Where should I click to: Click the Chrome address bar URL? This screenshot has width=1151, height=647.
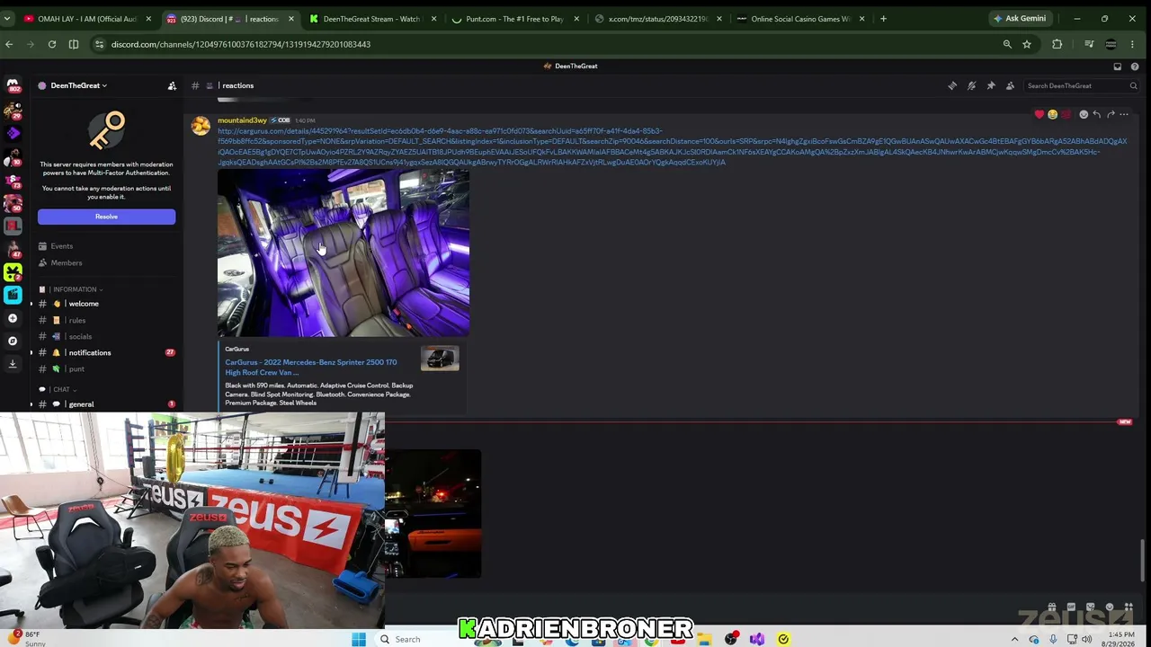click(241, 44)
